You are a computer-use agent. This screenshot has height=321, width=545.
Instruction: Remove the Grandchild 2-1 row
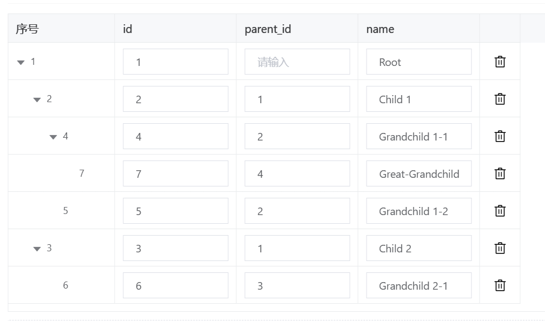click(x=500, y=285)
